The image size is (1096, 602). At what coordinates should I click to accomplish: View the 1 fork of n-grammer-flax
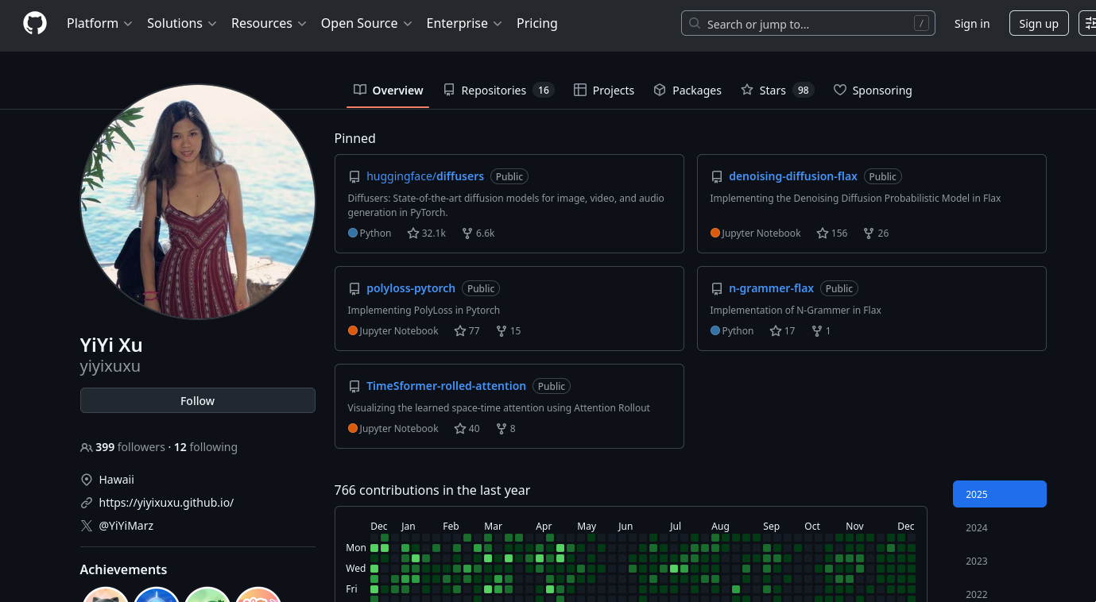click(821, 330)
